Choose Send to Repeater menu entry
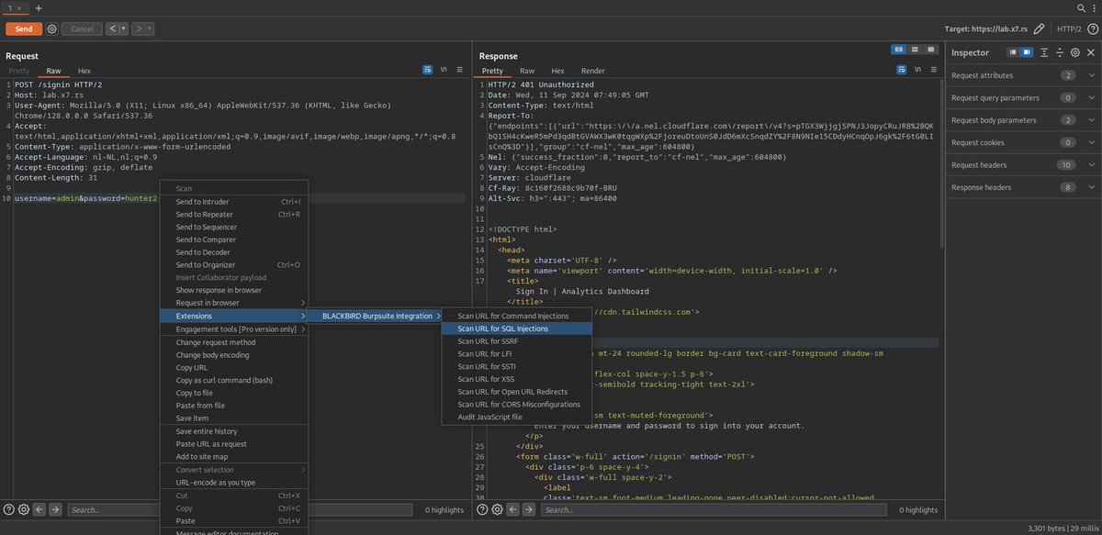The height and width of the screenshot is (535, 1102). [234, 215]
